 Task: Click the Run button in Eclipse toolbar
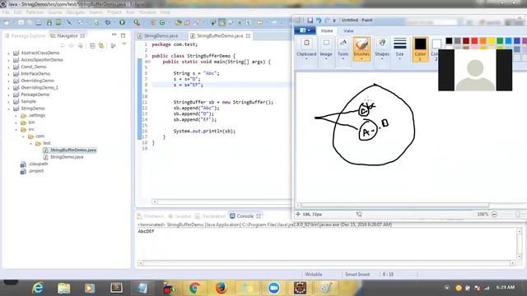[x=122, y=22]
